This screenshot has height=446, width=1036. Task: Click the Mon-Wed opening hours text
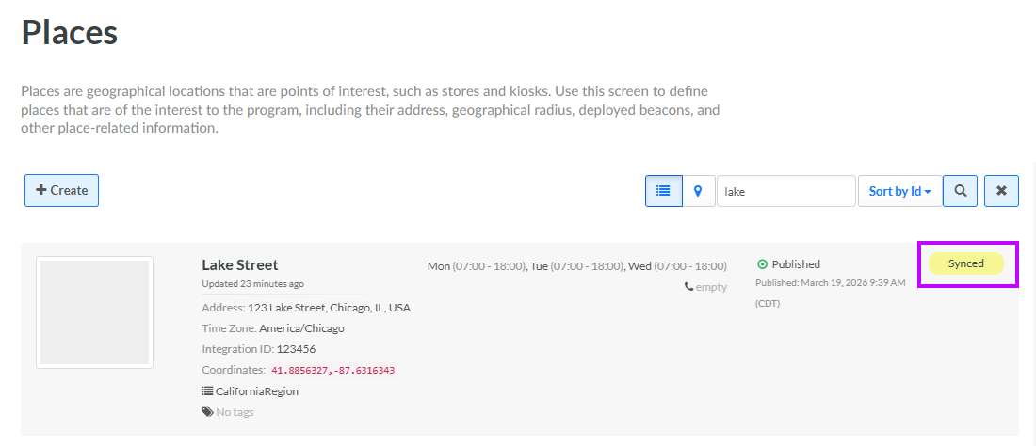(x=576, y=266)
